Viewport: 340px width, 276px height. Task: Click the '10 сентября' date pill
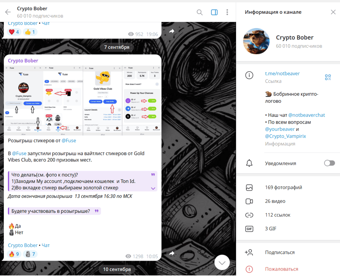pos(117,269)
